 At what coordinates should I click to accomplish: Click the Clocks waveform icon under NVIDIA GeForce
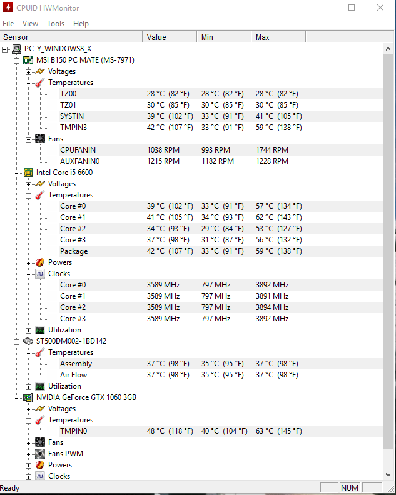tap(40, 476)
